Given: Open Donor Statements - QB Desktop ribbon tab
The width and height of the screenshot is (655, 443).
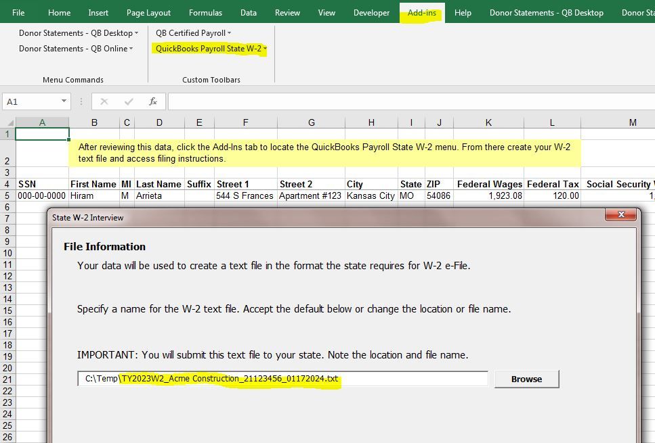Looking at the screenshot, I should (547, 13).
